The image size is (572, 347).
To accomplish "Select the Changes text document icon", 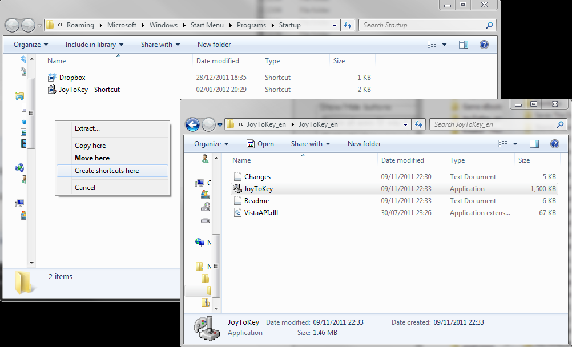I will click(x=237, y=176).
